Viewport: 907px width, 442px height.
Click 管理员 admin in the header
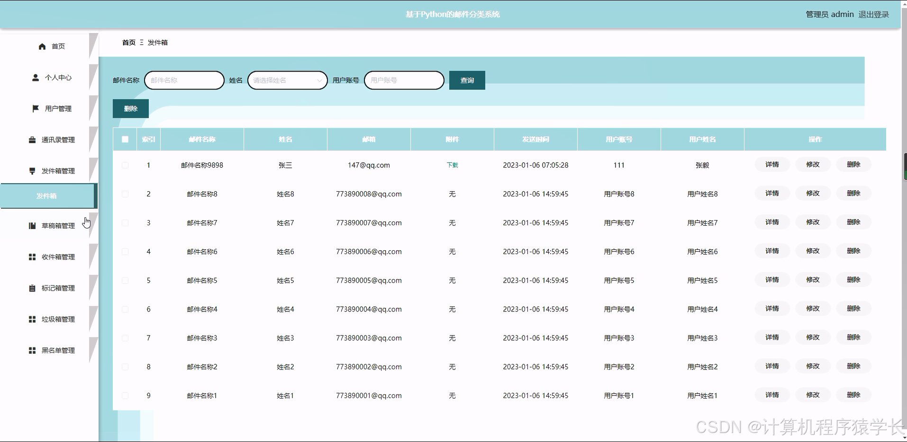click(830, 15)
